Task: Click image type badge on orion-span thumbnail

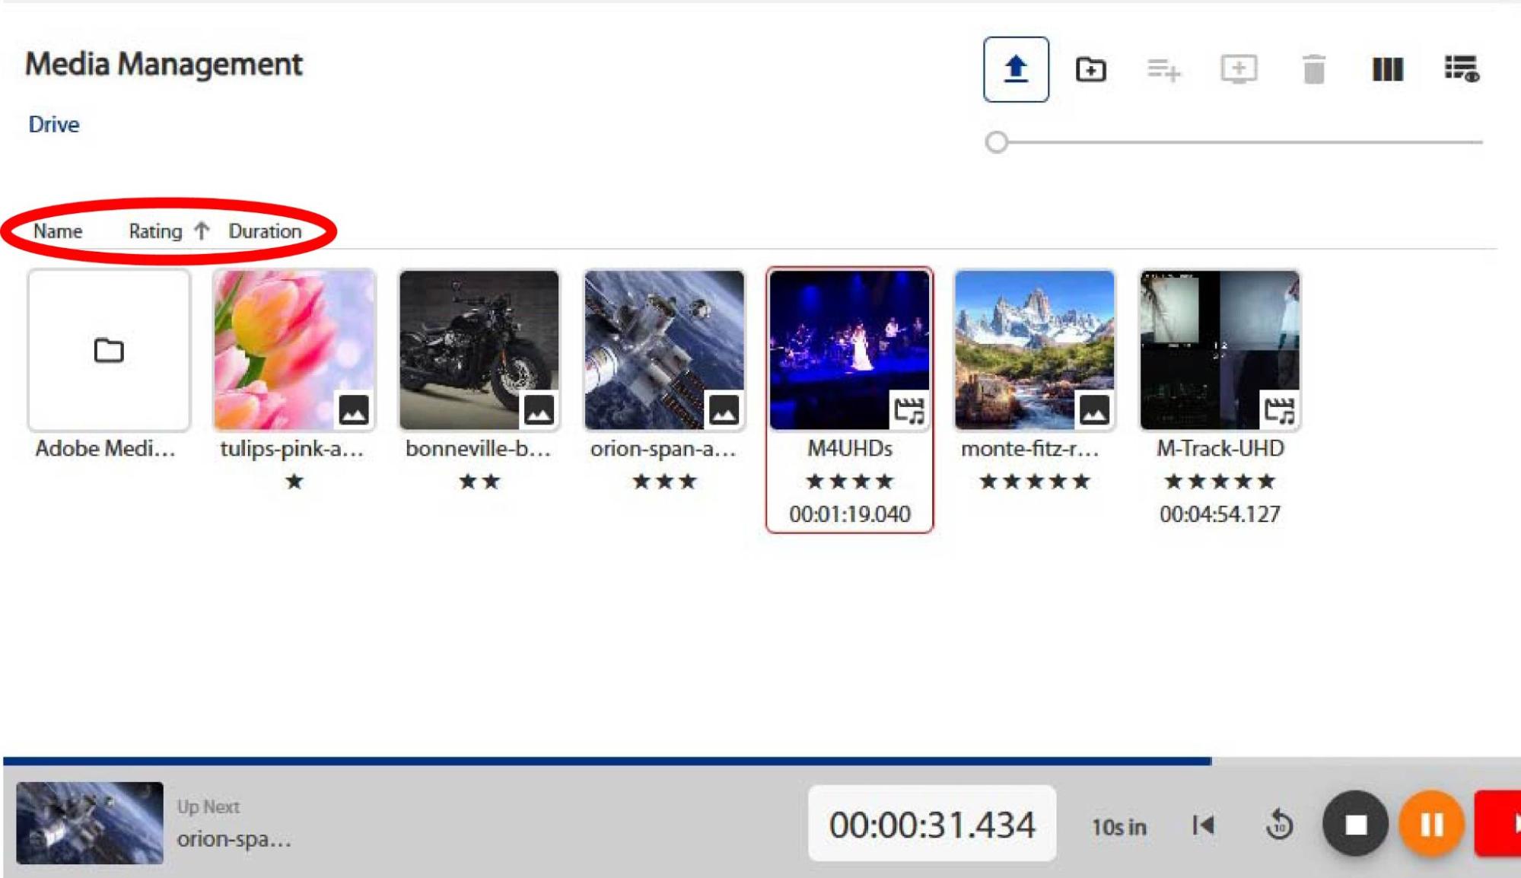Action: tap(724, 410)
